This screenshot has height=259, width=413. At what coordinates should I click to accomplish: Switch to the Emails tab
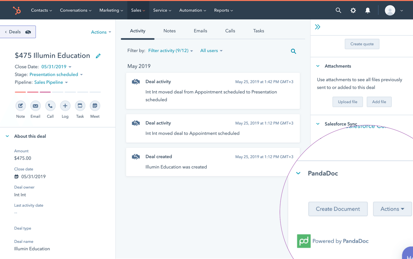[200, 31]
